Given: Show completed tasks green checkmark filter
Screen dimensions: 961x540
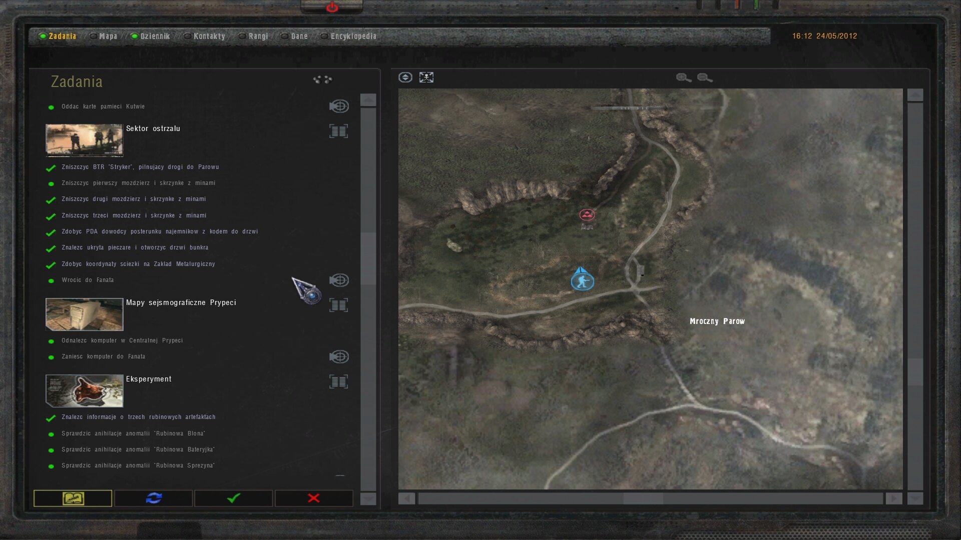Looking at the screenshot, I should [x=234, y=498].
